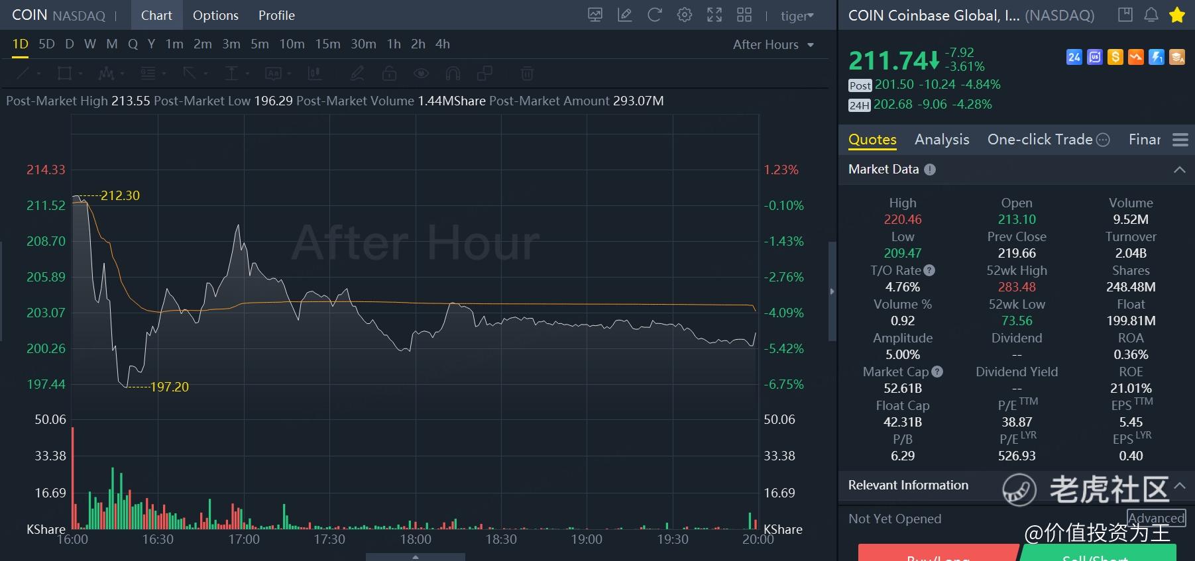Viewport: 1195px width, 561px height.
Task: Toggle lock drawings icon
Action: click(x=390, y=74)
